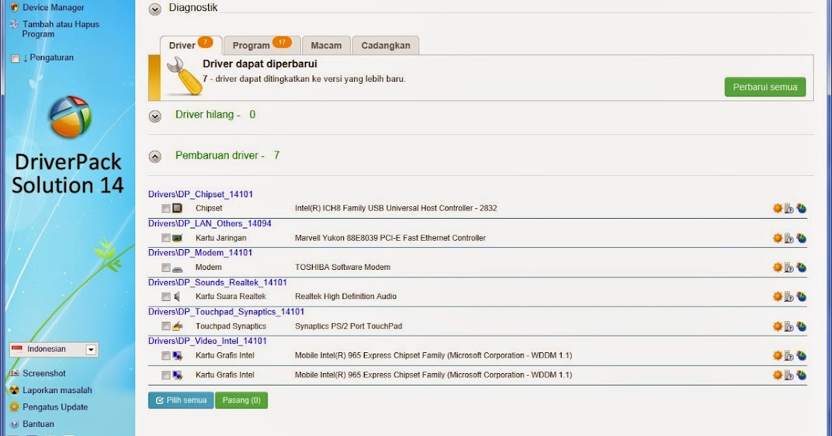
Task: Click the globe search icon in Synaptics TouchPad row
Action: (801, 327)
